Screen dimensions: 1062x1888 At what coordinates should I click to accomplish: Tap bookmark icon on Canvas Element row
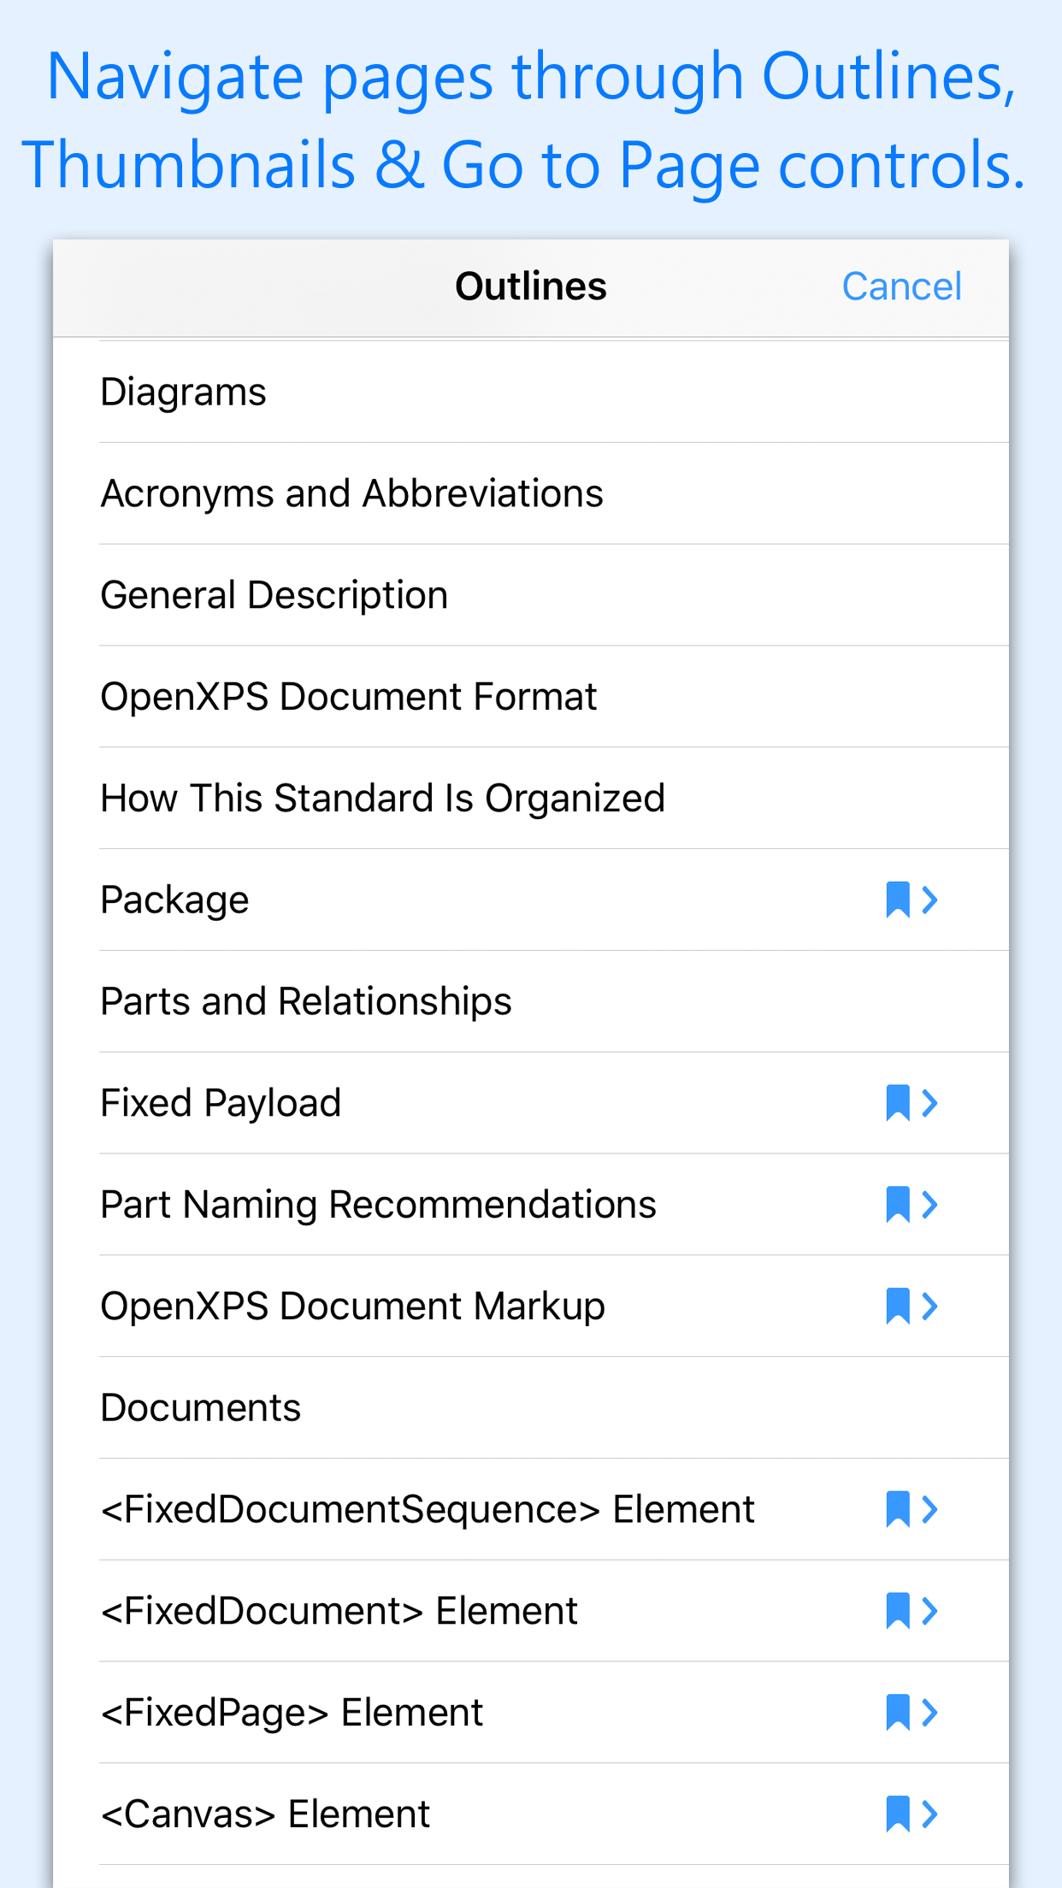[897, 1814]
